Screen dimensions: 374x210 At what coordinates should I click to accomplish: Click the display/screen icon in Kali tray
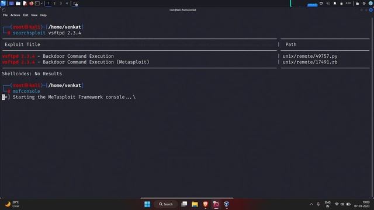(x=321, y=3)
